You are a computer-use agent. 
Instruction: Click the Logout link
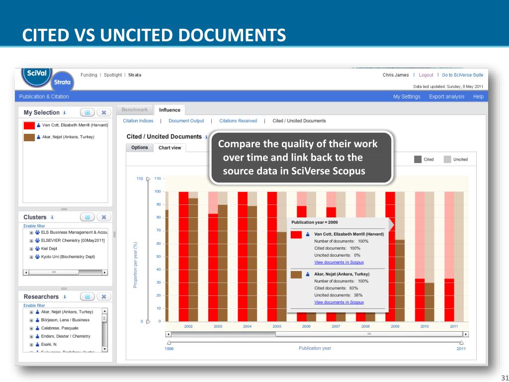click(x=426, y=75)
